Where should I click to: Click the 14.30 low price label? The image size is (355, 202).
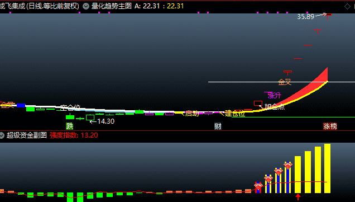[x=105, y=121]
